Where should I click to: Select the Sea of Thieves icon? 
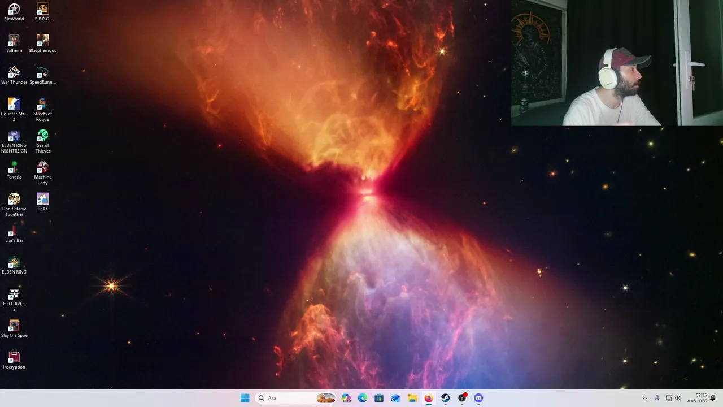(x=42, y=141)
